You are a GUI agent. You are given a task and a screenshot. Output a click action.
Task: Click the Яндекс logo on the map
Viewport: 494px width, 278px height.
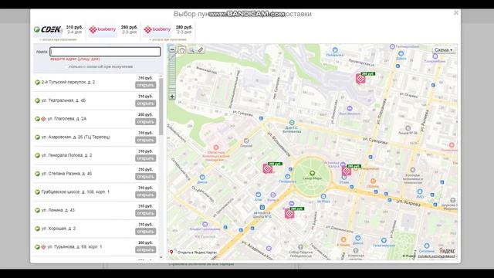[x=447, y=250]
